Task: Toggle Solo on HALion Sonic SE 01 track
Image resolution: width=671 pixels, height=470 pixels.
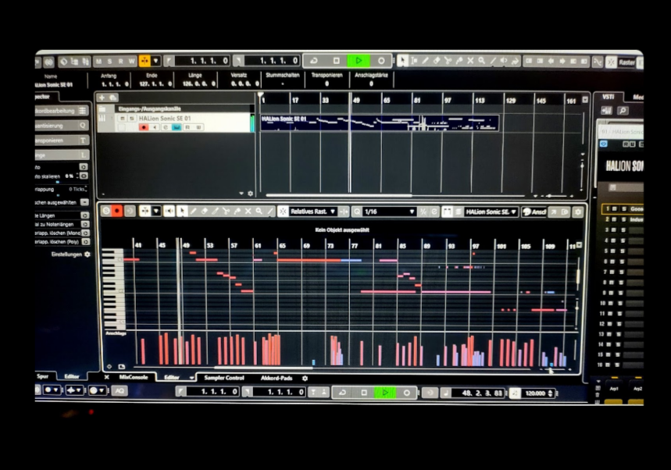Action: pos(131,118)
